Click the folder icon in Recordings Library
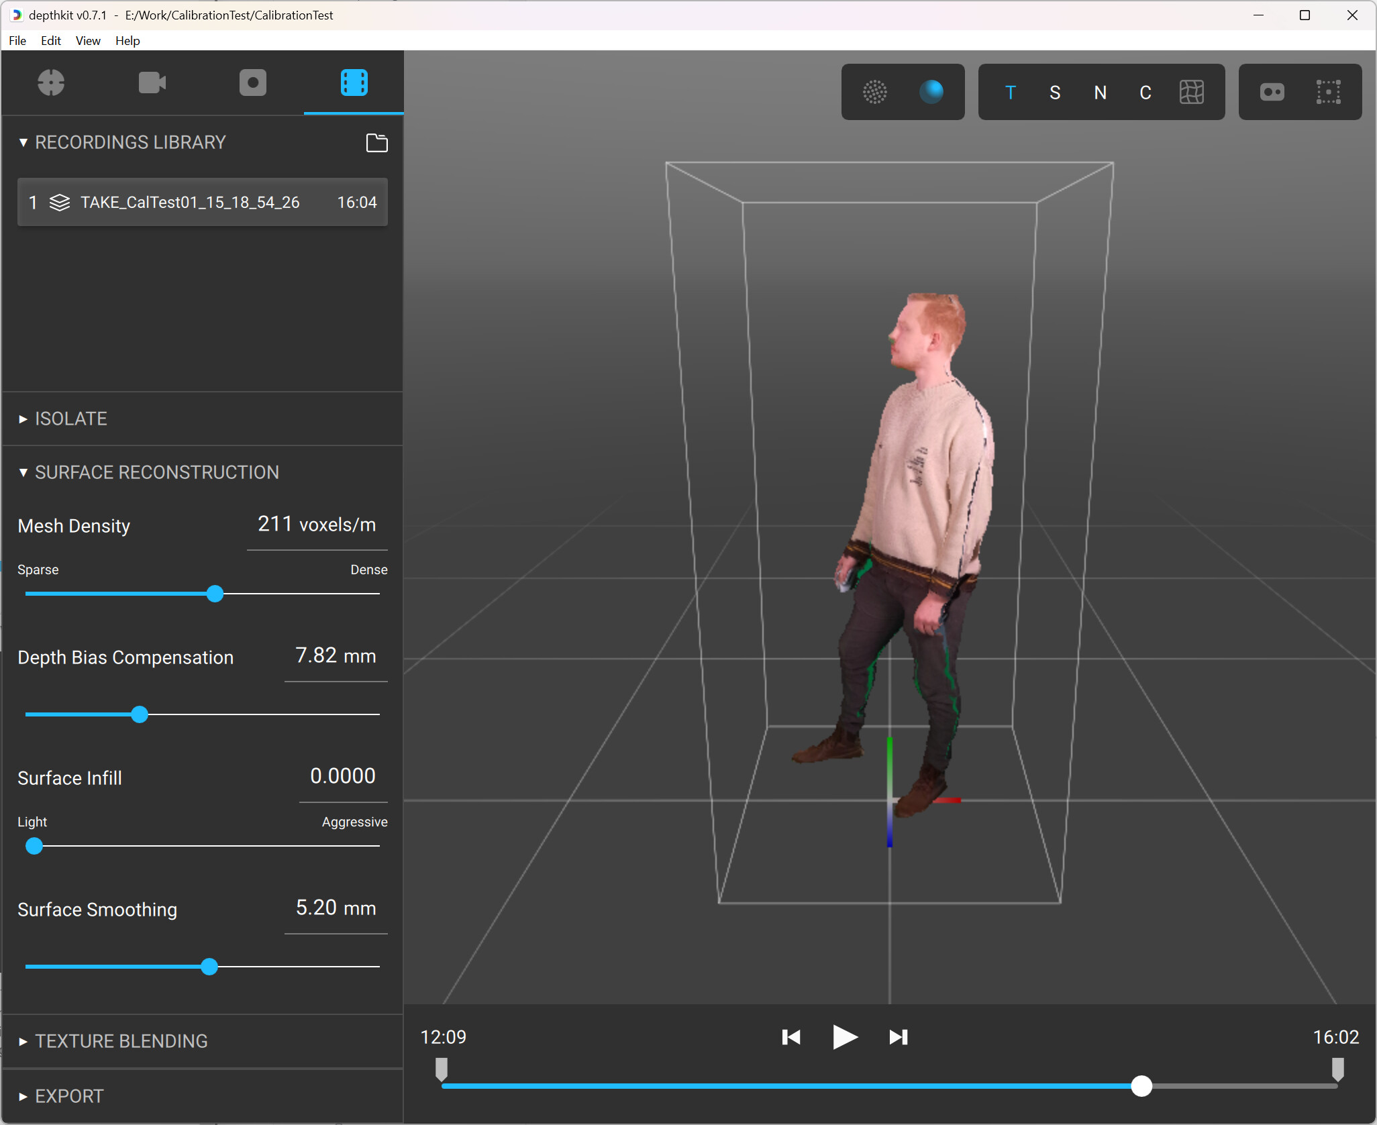The height and width of the screenshot is (1125, 1377). 376,143
